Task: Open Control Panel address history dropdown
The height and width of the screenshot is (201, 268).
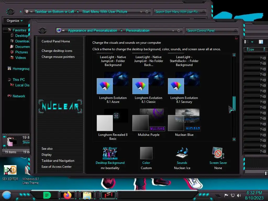Action: [x=173, y=31]
